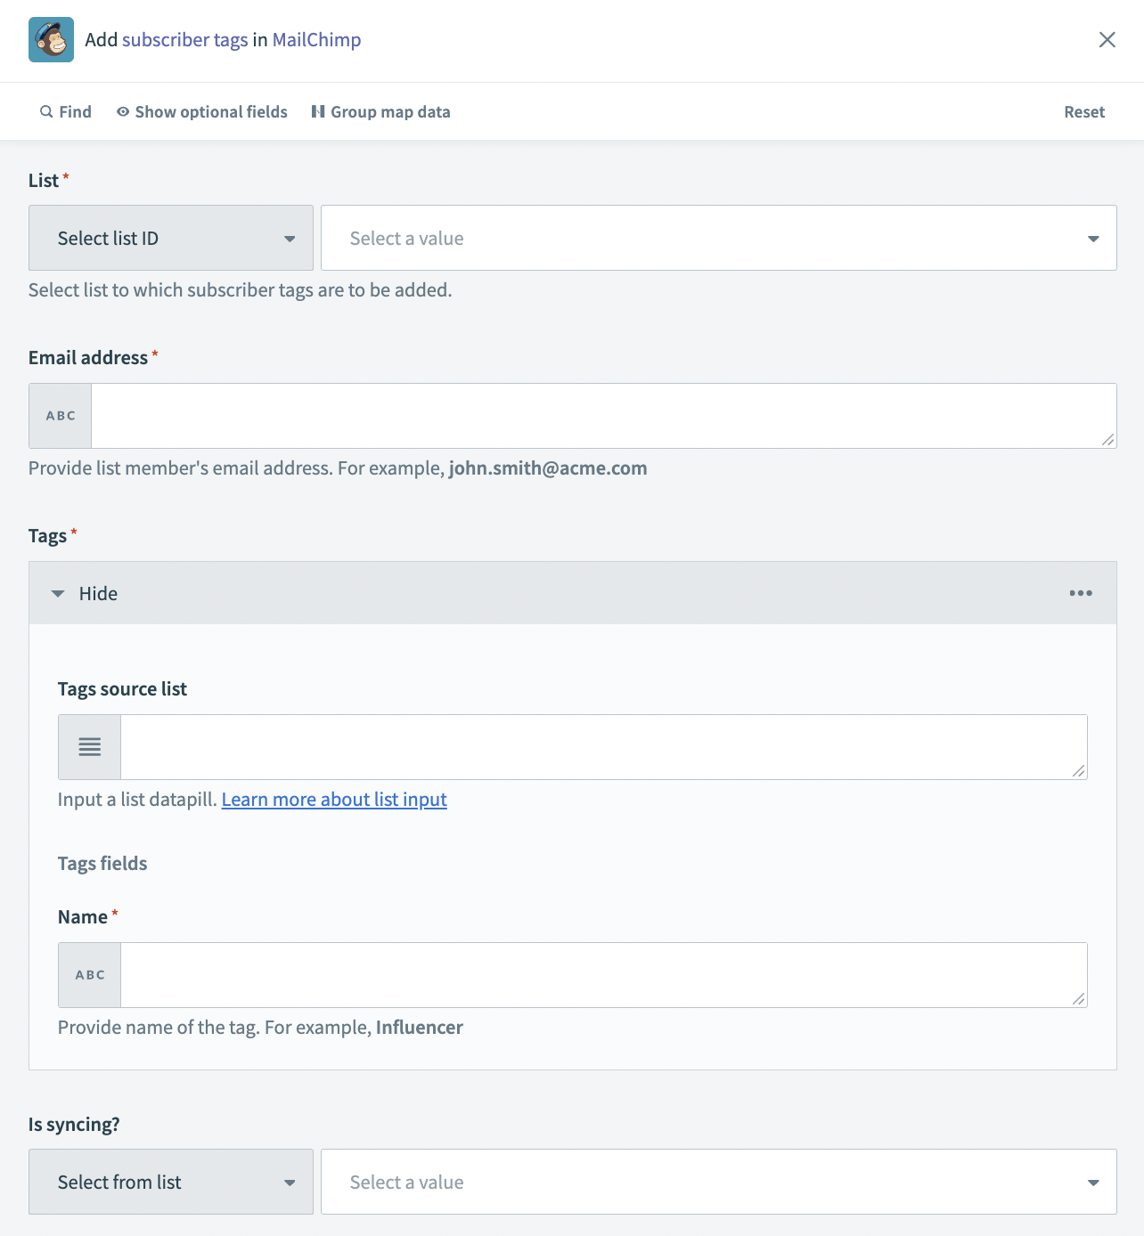Screen dimensions: 1144x1236
Task: Click inside the tag Name text area
Action: click(x=604, y=974)
